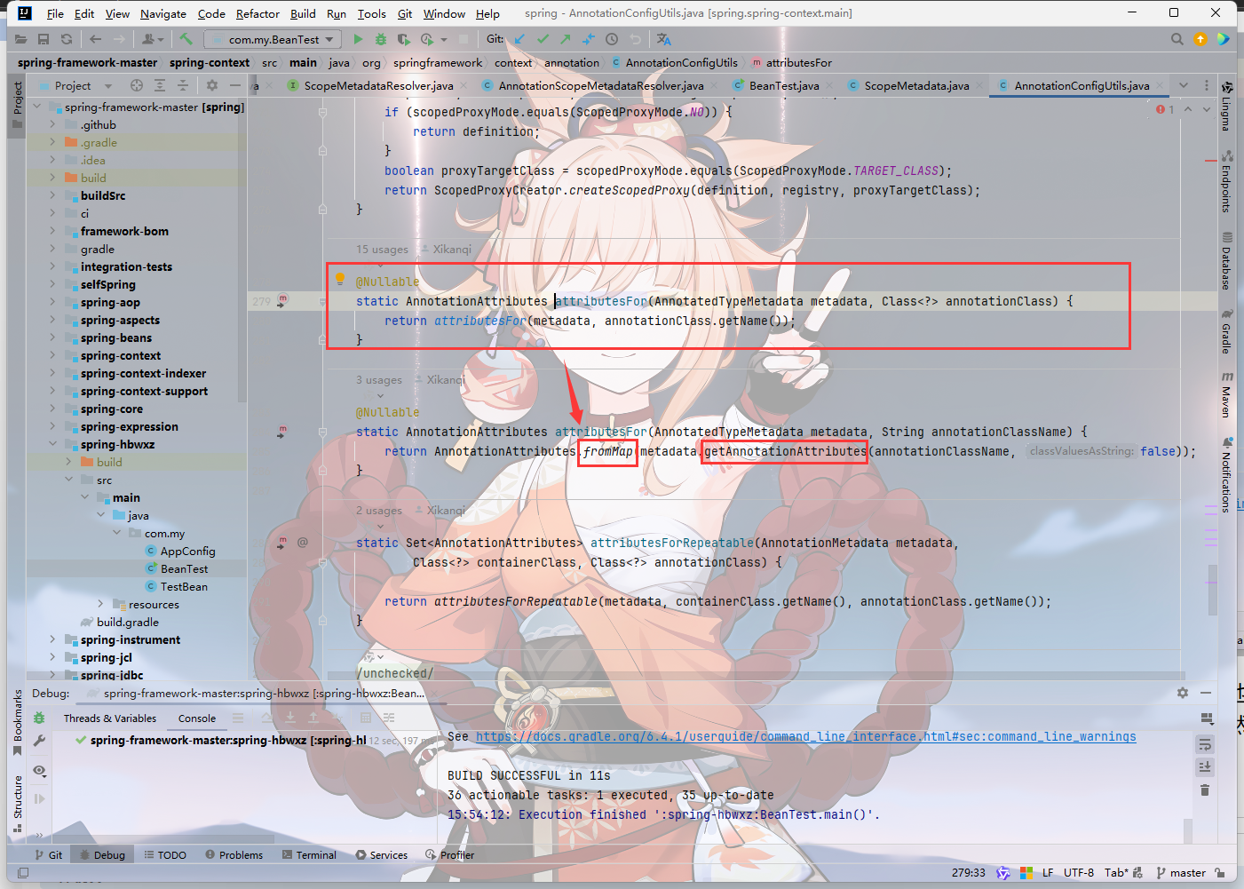Select opened file locate target icon
Screen dimensions: 1244x889
137,85
